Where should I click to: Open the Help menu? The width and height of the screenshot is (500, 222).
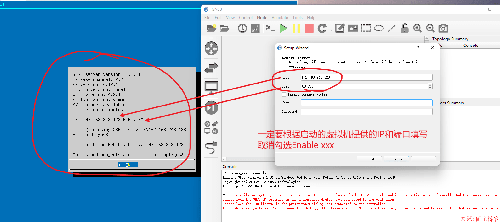[311, 18]
